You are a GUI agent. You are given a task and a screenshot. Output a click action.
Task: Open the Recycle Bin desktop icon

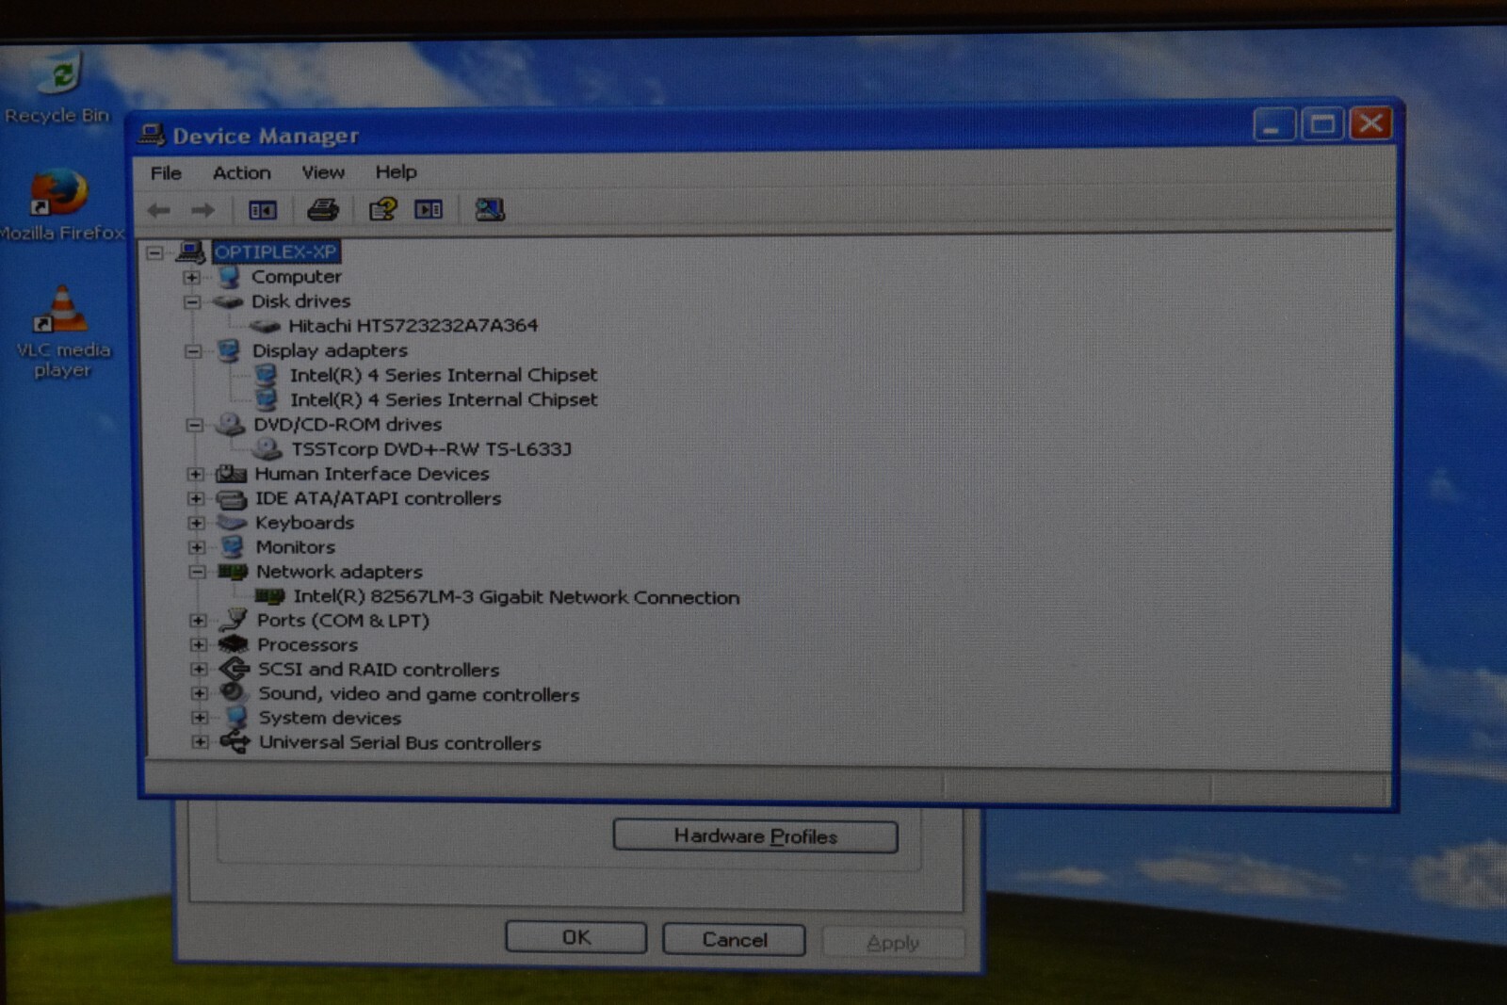pos(57,88)
